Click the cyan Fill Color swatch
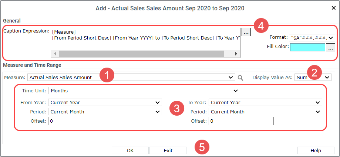Viewport: 340px width, 157px height. [307, 47]
